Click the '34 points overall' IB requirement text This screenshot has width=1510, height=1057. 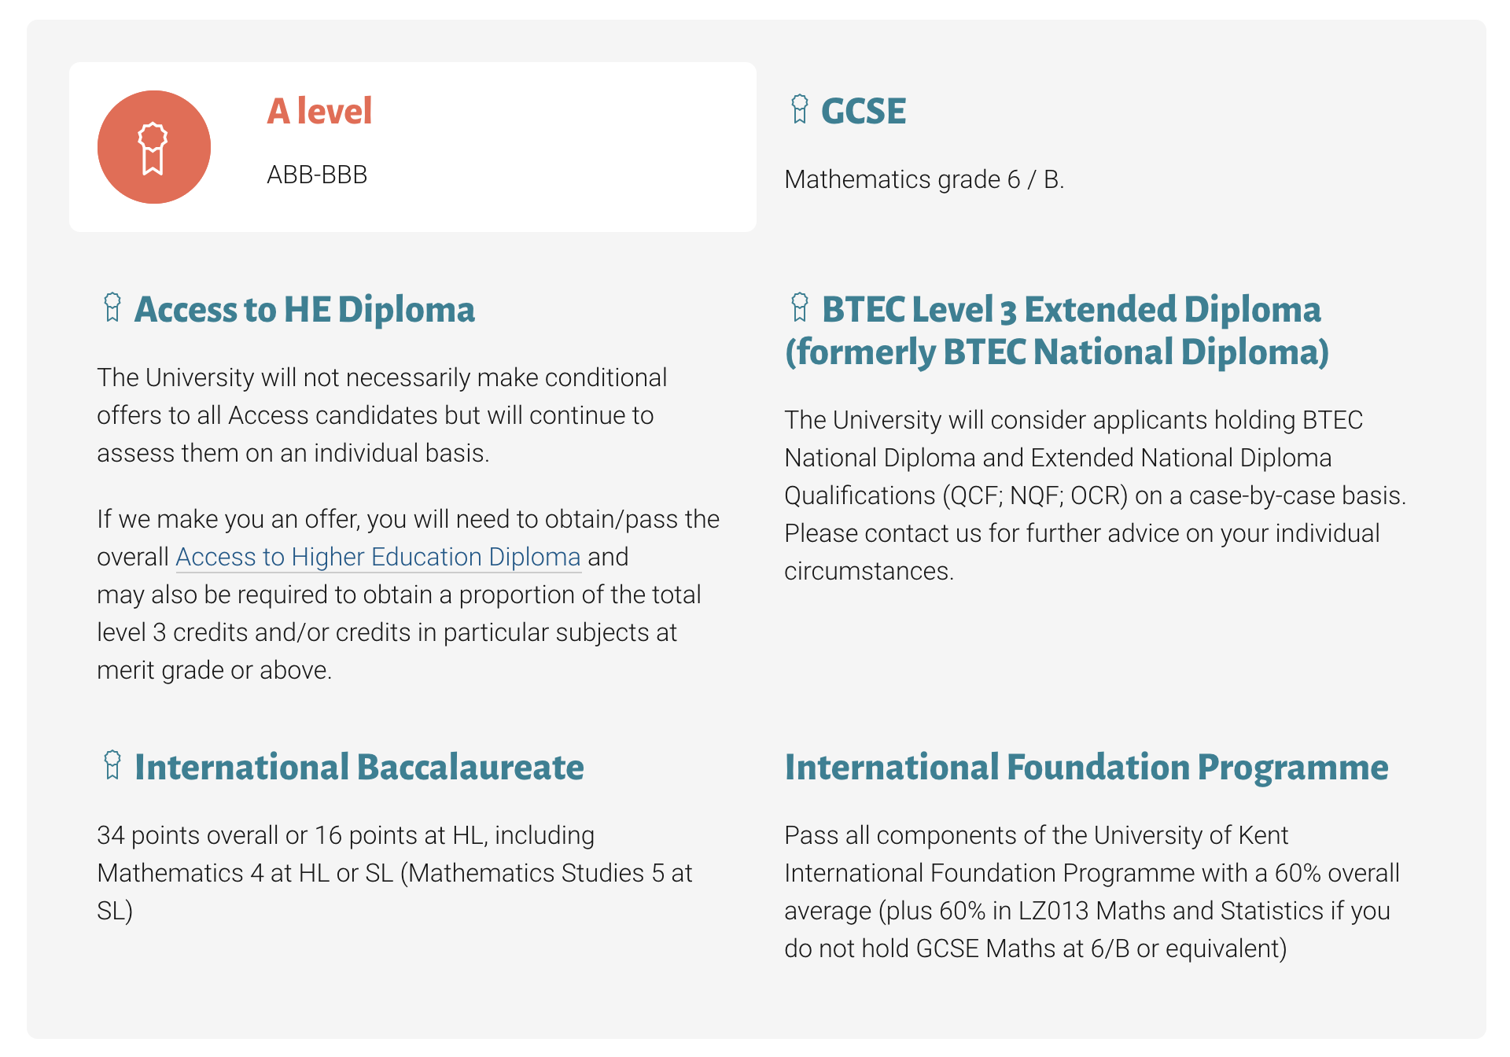[393, 873]
